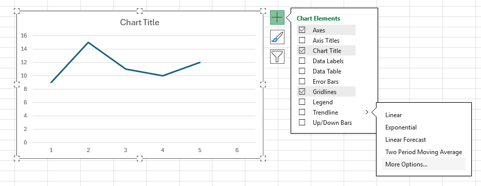Click the Up/Down Bars label text
481x186 pixels.
[x=332, y=123]
